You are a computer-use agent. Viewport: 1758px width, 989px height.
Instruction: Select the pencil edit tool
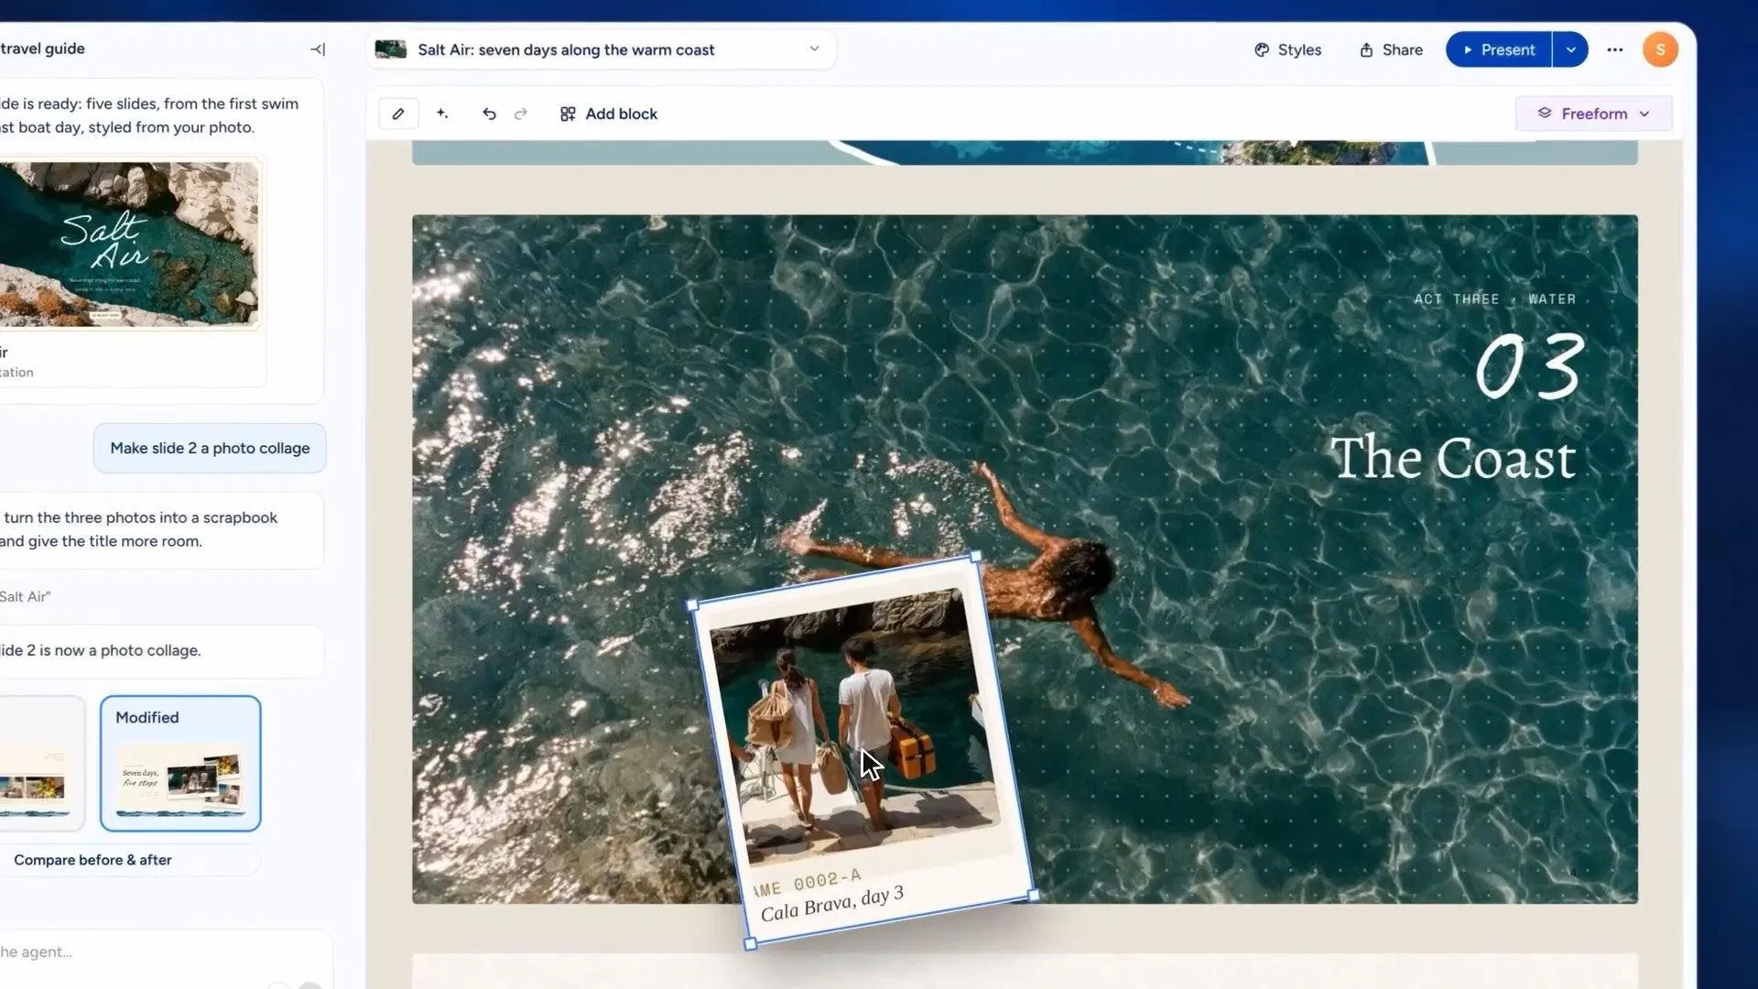398,114
